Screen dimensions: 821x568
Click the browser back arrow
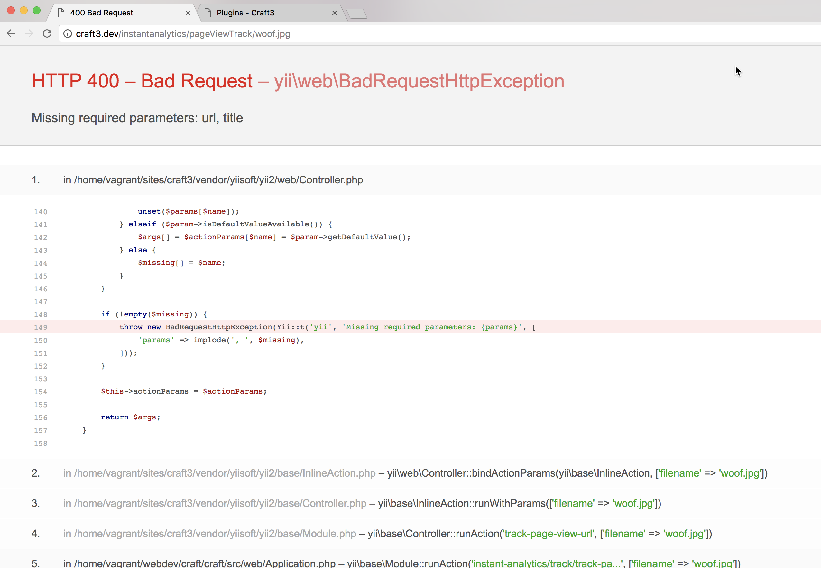click(x=11, y=33)
